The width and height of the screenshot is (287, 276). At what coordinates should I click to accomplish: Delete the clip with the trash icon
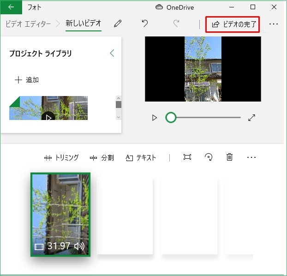tap(229, 157)
